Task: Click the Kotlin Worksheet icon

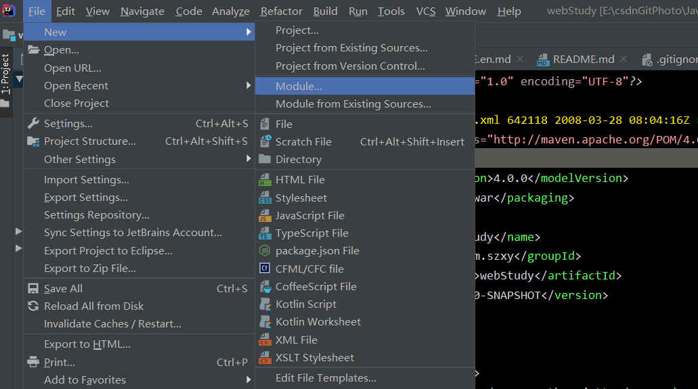Action: click(265, 321)
